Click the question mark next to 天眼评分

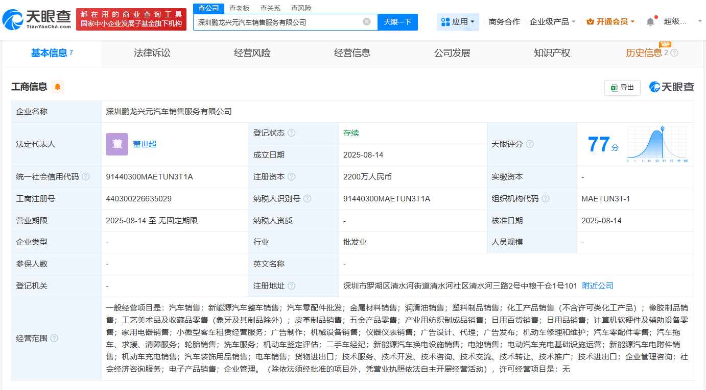[x=530, y=144]
